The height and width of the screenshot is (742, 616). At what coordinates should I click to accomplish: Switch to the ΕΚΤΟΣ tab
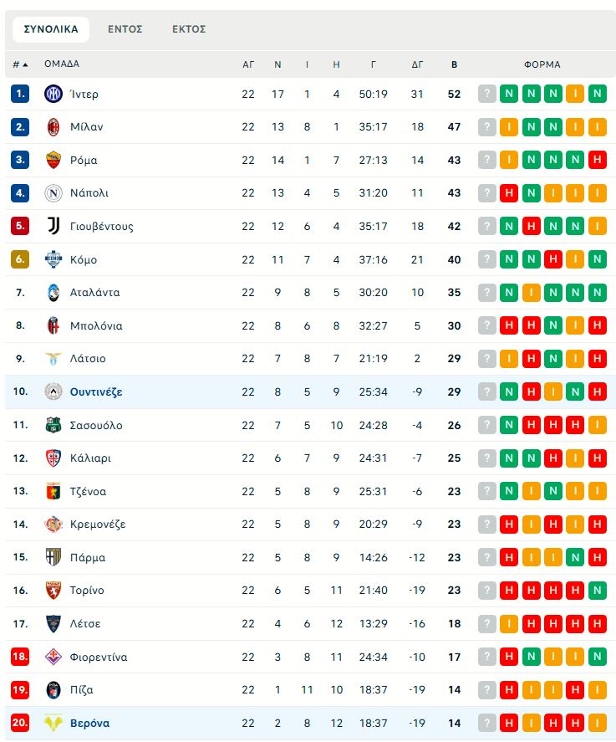click(189, 29)
